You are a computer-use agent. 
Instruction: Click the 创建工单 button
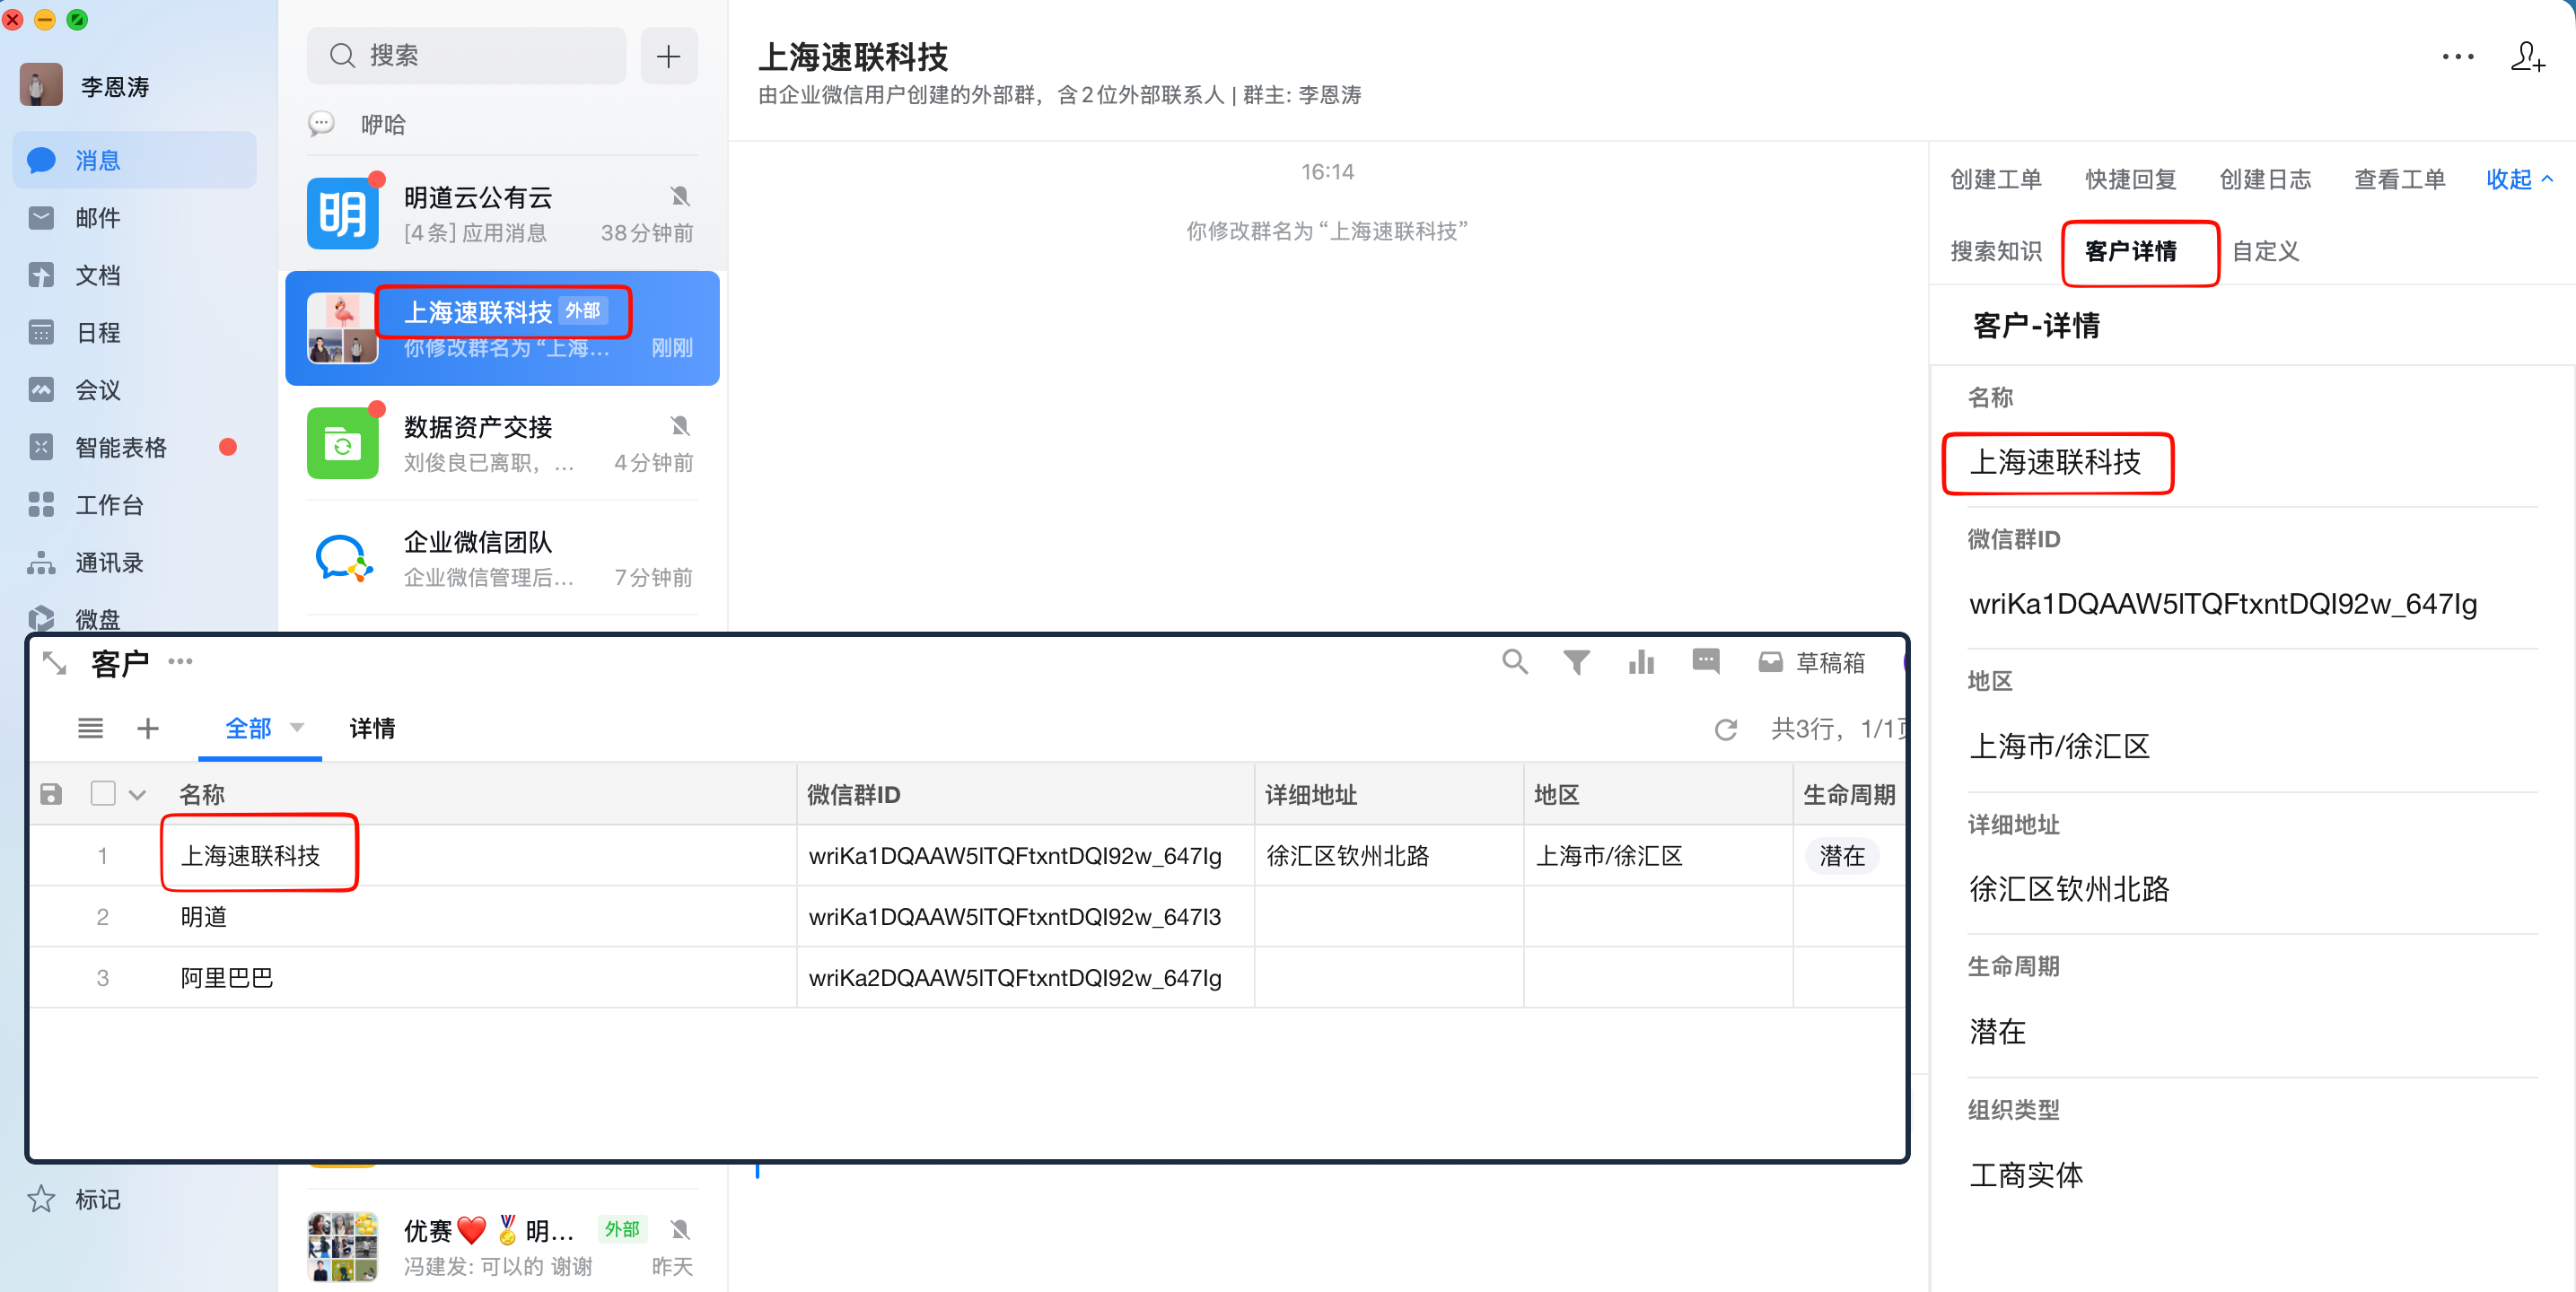[1995, 179]
